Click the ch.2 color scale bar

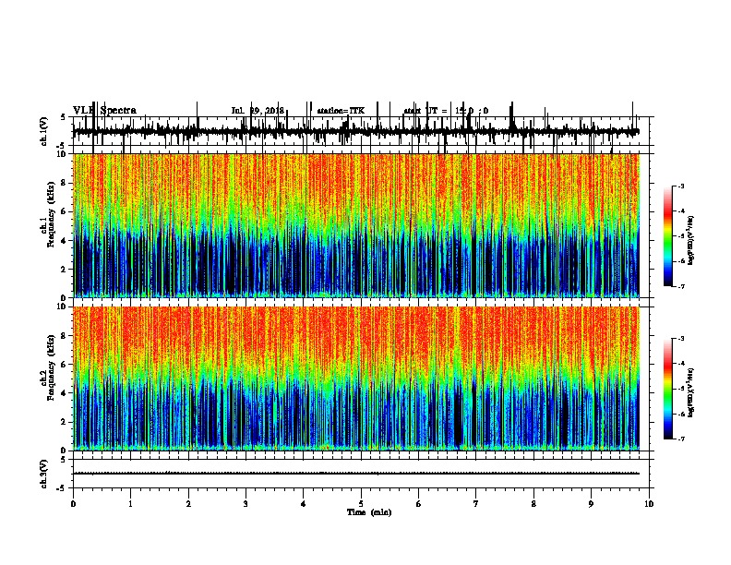pyautogui.click(x=668, y=389)
